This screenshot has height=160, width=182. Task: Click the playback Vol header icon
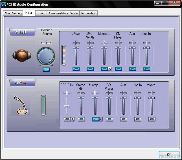pyautogui.click(x=20, y=32)
